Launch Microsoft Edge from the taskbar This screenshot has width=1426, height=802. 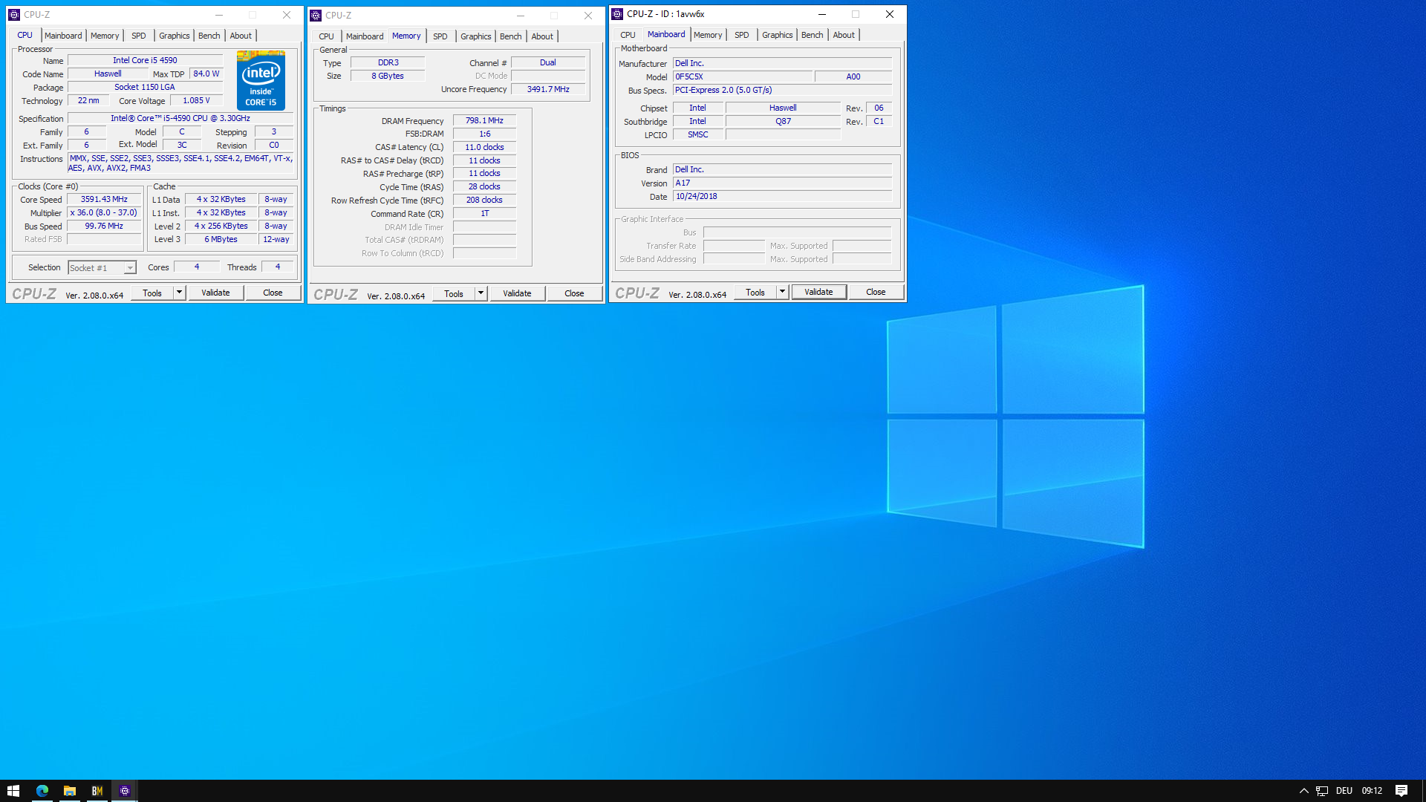click(42, 791)
